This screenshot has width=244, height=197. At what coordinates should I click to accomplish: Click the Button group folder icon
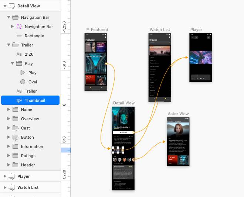(x=15, y=137)
